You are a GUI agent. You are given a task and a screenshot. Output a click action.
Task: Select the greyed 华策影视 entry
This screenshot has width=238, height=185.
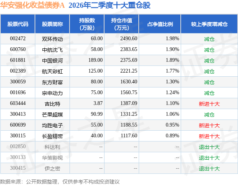(x=52, y=158)
